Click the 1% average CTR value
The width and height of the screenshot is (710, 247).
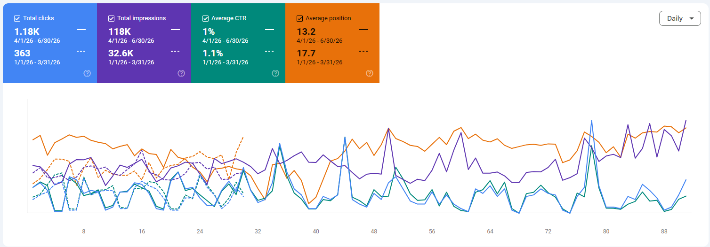209,31
